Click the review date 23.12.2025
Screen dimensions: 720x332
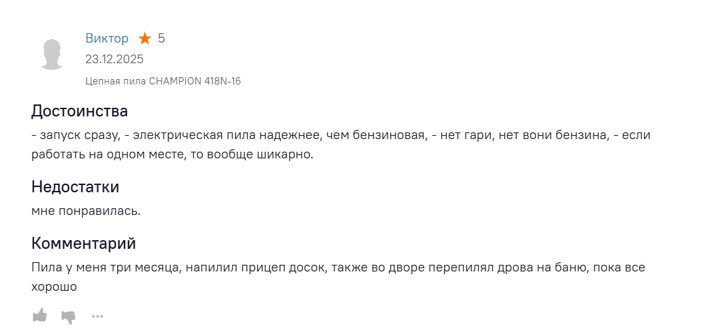point(114,59)
